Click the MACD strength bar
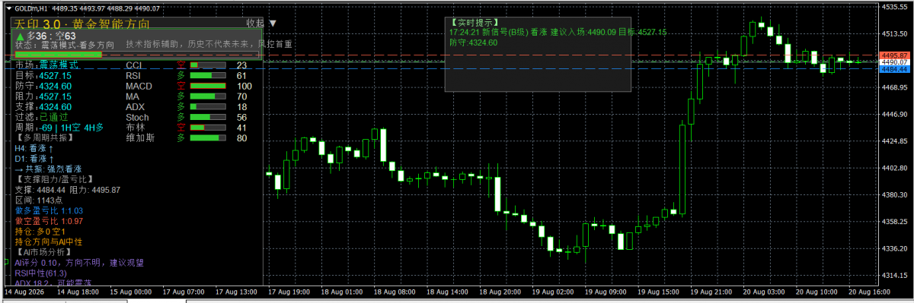Viewport: 914px width, 303px height. 208,86
